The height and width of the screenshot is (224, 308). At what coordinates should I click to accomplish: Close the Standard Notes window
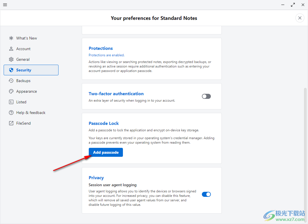coord(303,5)
